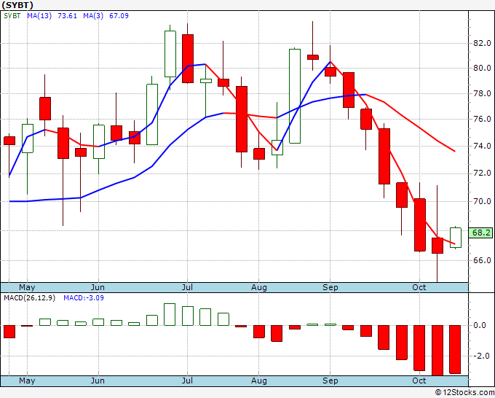Click the 66.0 price axis label
Image resolution: width=495 pixels, height=398 pixels.
pos(482,260)
